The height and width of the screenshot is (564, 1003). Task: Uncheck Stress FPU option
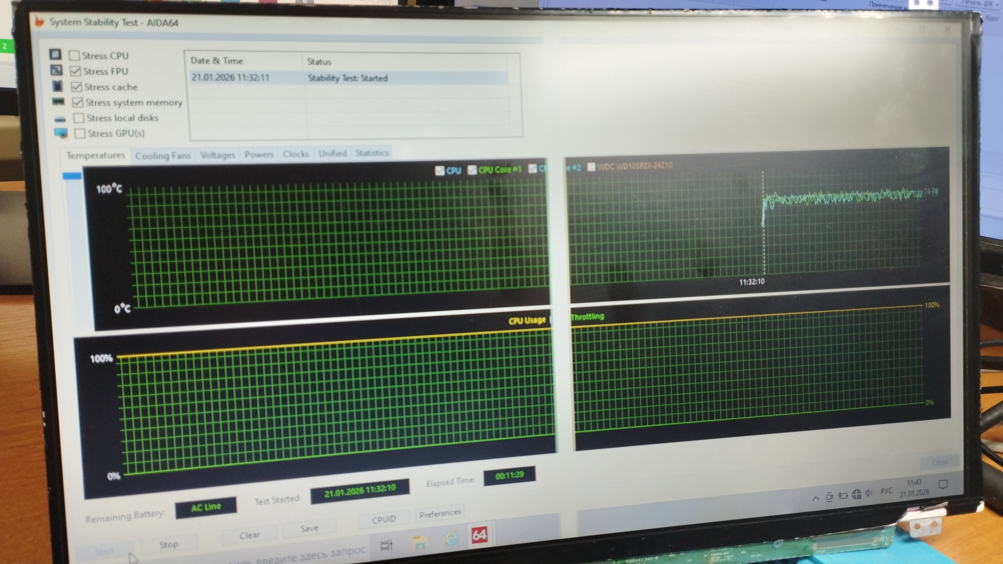point(76,71)
